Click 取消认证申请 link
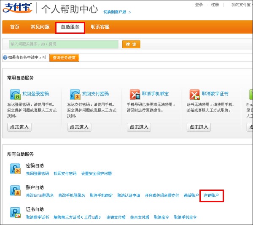The width and height of the screenshot is (253, 225). coord(129,195)
